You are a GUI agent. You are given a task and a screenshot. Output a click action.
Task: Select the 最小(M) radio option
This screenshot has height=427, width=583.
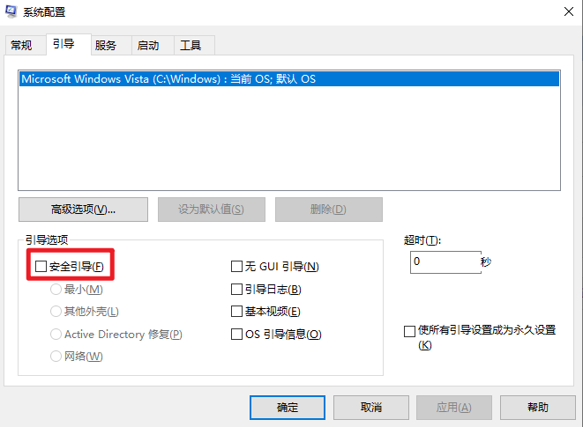(x=56, y=290)
